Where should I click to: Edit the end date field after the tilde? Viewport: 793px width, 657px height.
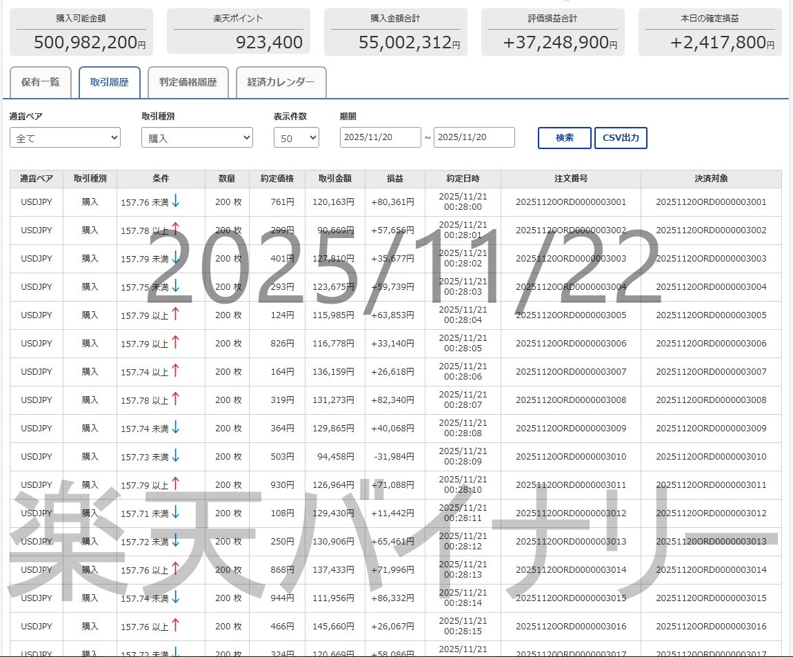click(x=474, y=137)
